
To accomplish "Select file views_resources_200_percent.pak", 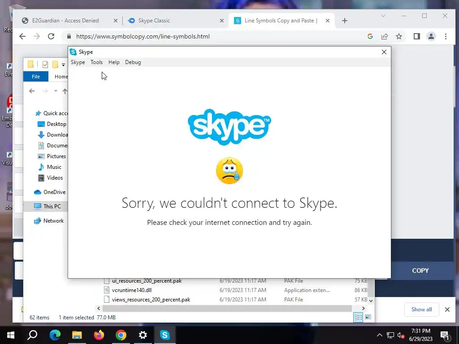I will tap(151, 300).
